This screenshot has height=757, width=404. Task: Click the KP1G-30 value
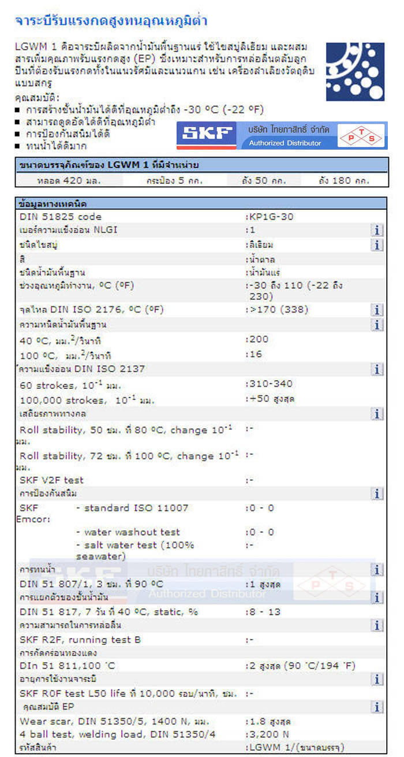point(271,217)
